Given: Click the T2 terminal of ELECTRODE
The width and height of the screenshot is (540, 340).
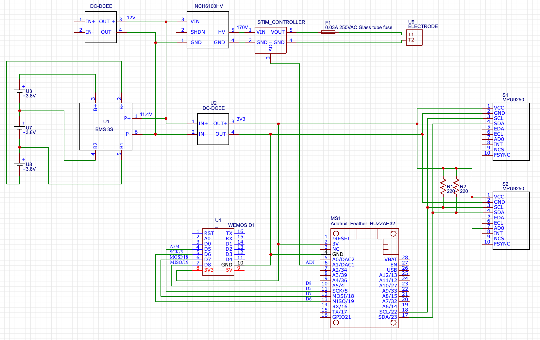Looking at the screenshot, I should coord(411,40).
